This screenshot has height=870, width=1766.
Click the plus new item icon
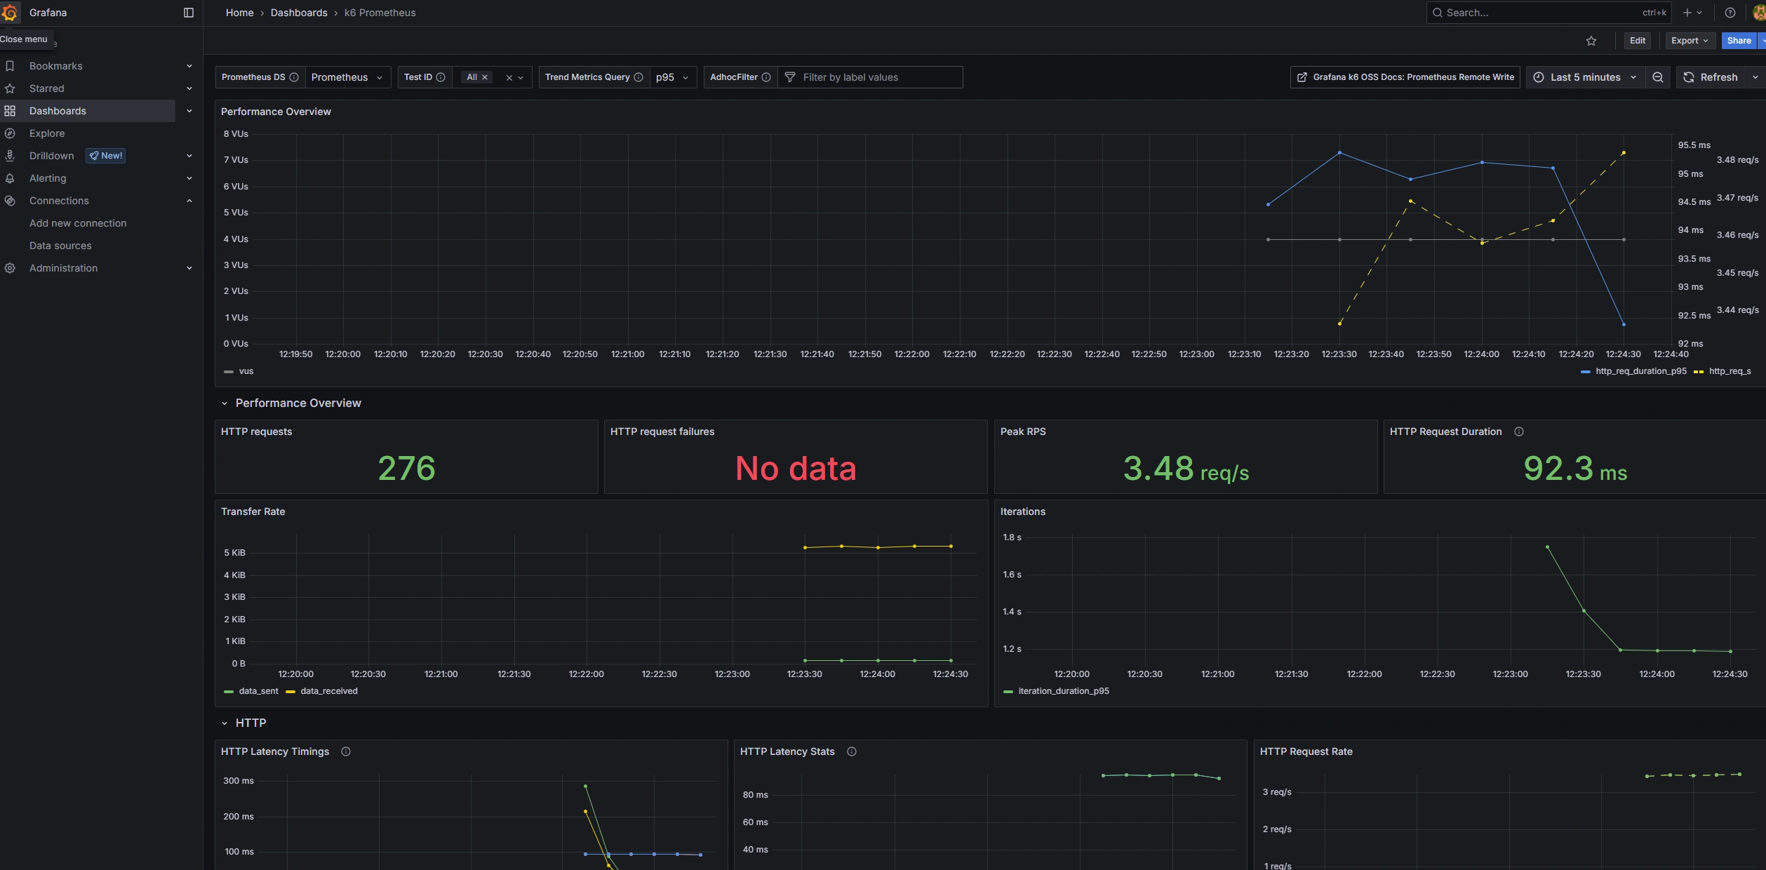[1687, 13]
